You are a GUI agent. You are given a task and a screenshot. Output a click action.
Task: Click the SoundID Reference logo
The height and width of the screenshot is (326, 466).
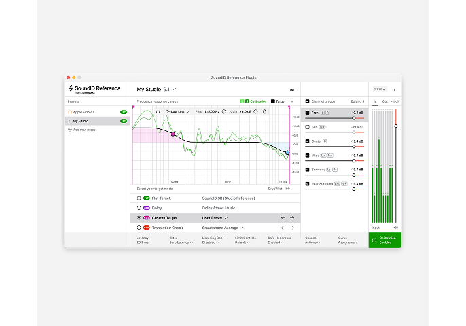click(94, 89)
